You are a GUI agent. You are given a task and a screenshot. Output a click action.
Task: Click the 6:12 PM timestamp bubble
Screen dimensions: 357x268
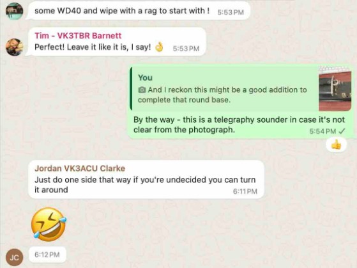pos(47,255)
